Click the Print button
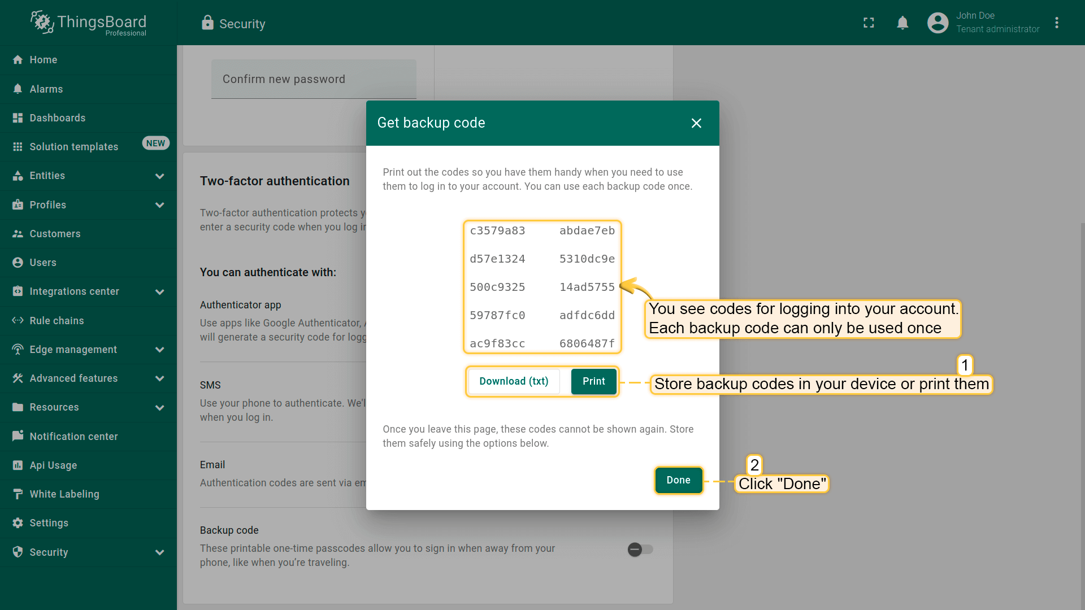The image size is (1085, 610). point(593,381)
